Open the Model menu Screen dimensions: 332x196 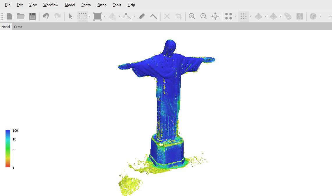click(x=70, y=5)
